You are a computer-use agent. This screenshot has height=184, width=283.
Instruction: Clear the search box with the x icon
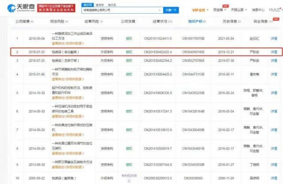[x=159, y=10]
